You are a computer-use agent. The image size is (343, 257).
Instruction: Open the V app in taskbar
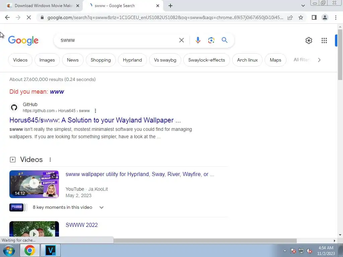(51, 250)
